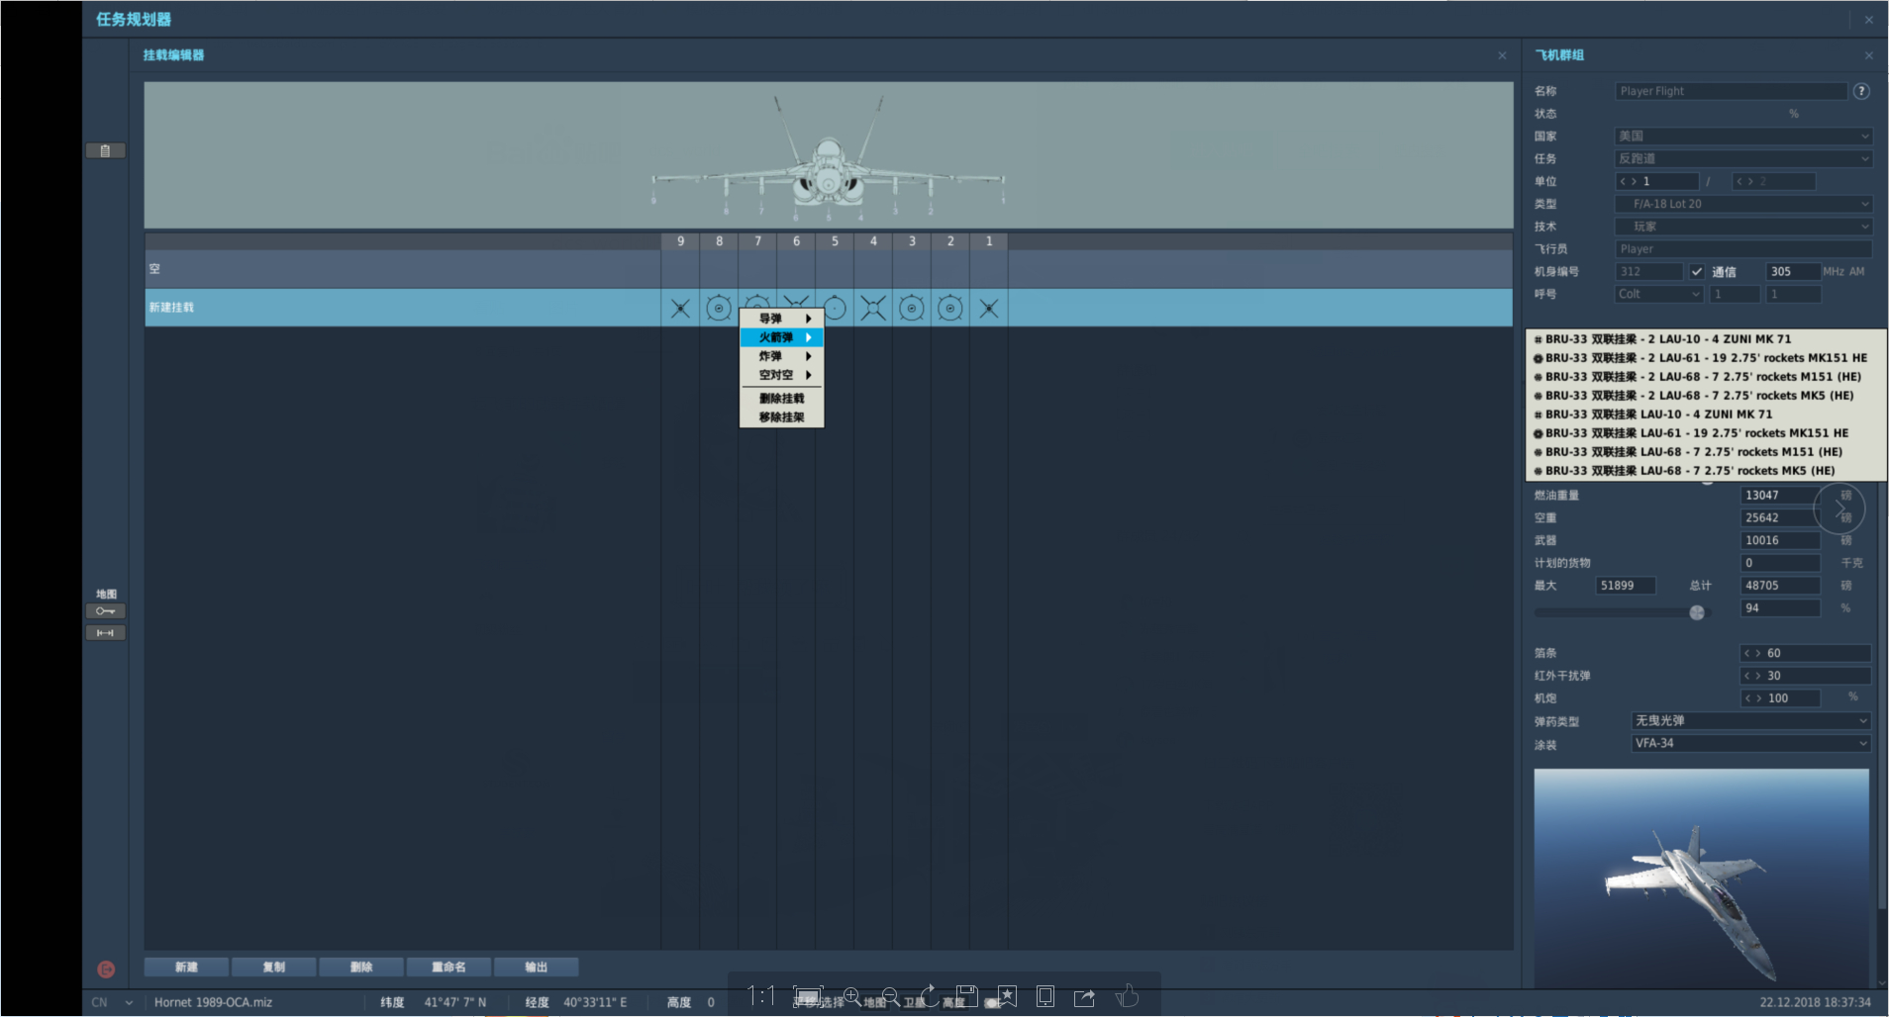The image size is (1889, 1017).
Task: Click the rotate image icon
Action: pyautogui.click(x=930, y=995)
